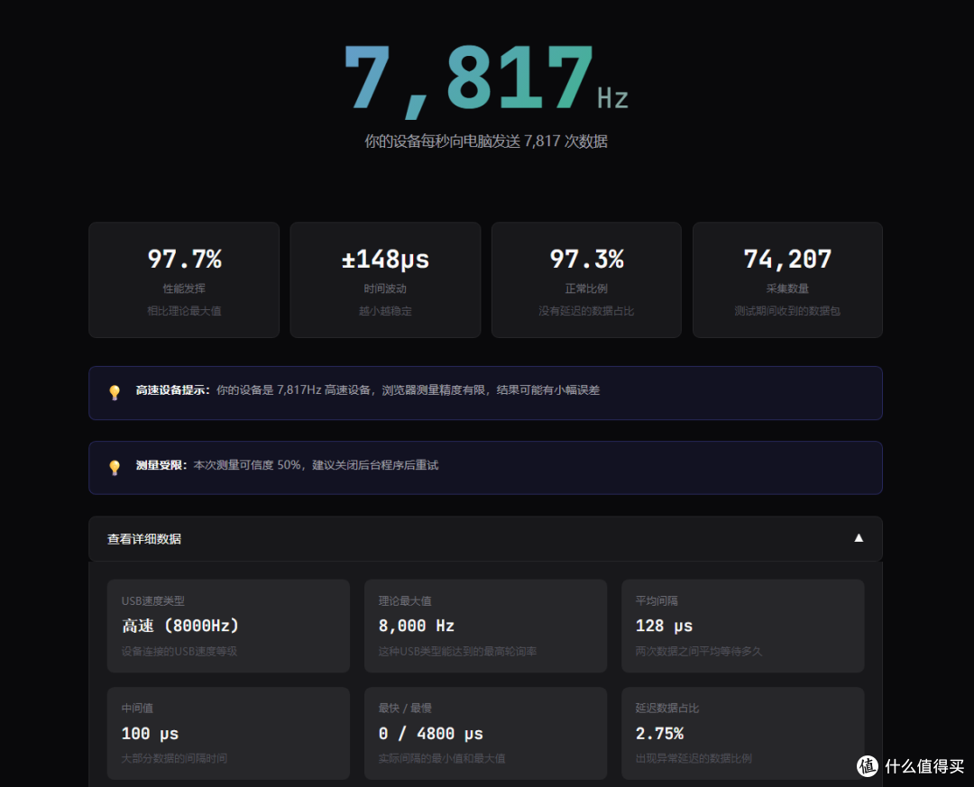The width and height of the screenshot is (974, 787).
Task: Click the ±148μs 时间波动 value
Action: [385, 259]
